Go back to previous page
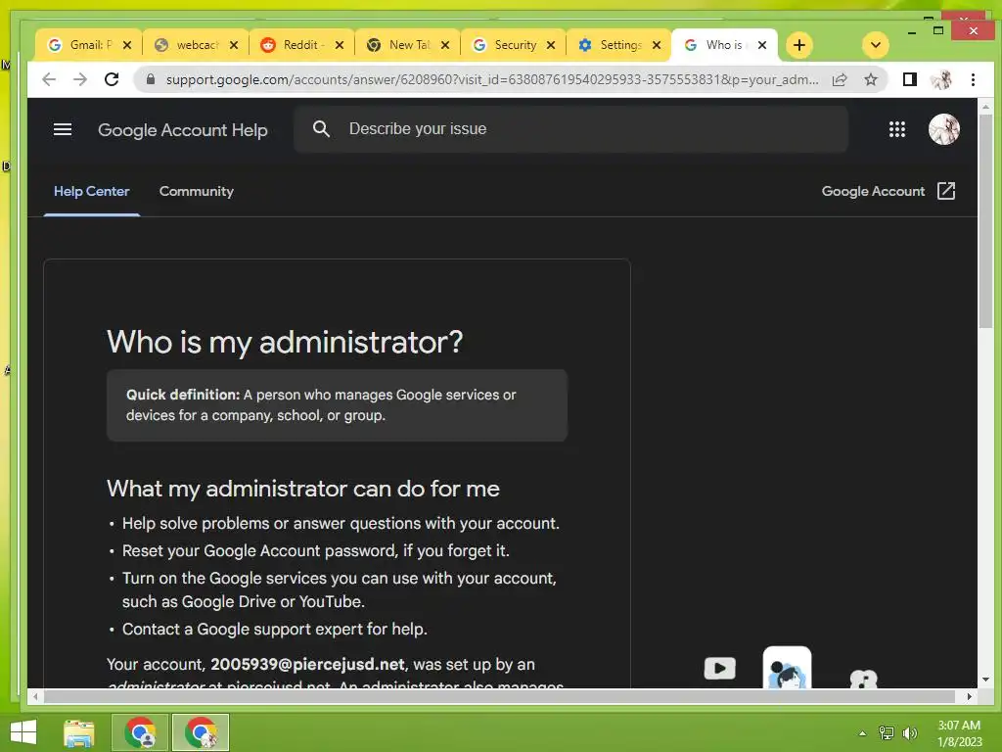1002x752 pixels. 49,79
